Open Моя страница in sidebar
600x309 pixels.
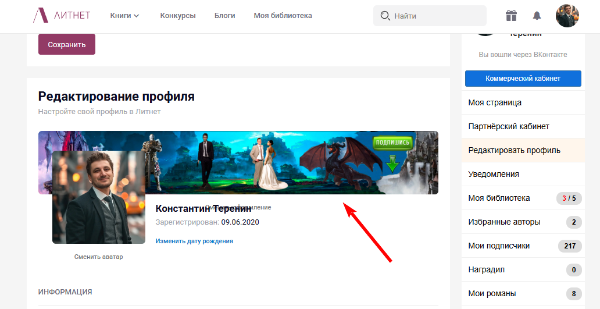click(523, 102)
